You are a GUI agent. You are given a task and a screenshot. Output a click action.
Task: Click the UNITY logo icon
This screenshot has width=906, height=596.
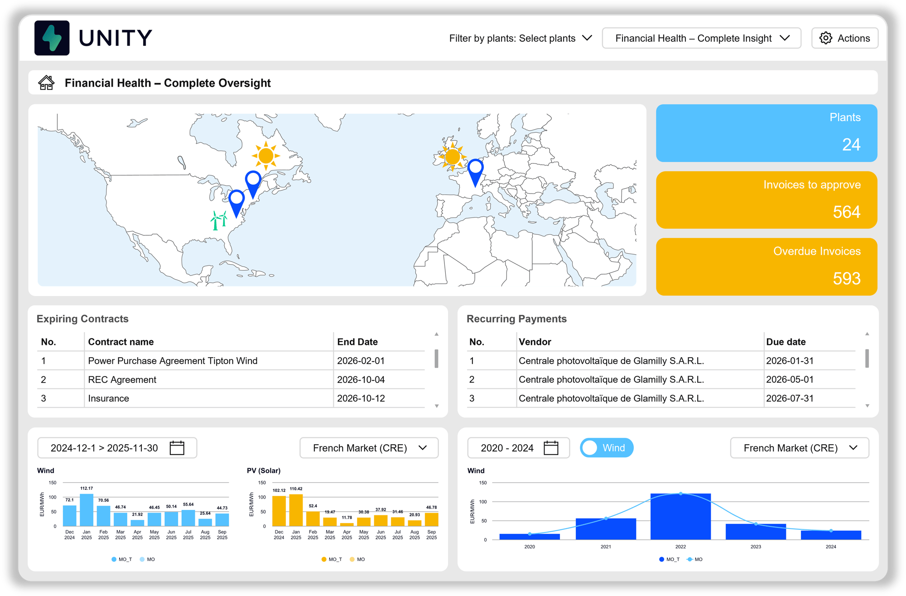[x=52, y=38]
